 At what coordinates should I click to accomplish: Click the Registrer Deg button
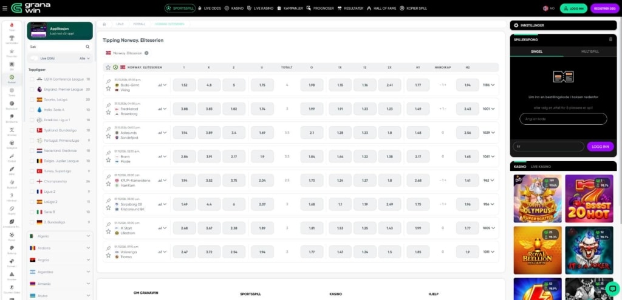click(604, 8)
